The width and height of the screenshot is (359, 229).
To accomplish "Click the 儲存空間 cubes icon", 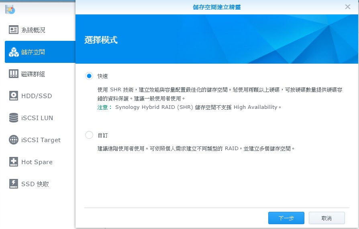I will tap(14, 52).
